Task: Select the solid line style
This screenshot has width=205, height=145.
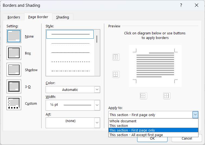Action: point(70,34)
